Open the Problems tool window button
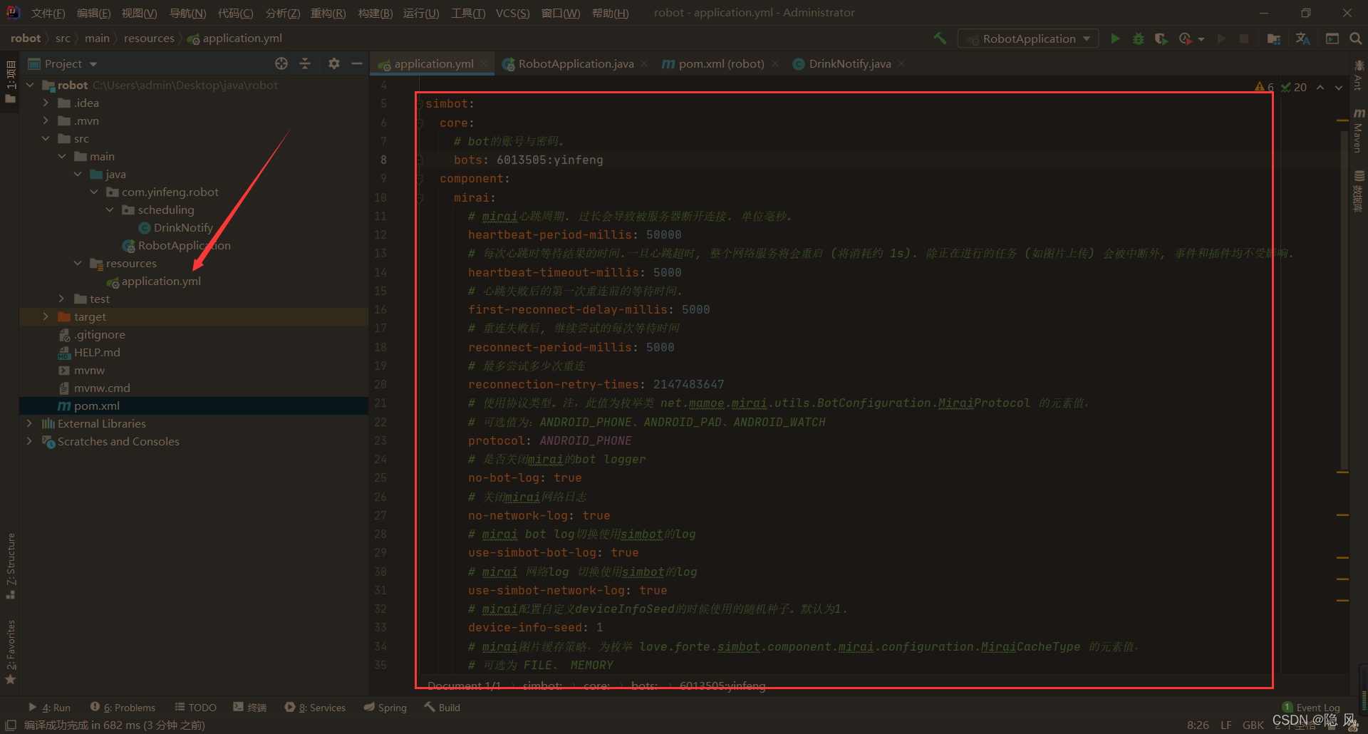The height and width of the screenshot is (734, 1368). click(x=123, y=708)
